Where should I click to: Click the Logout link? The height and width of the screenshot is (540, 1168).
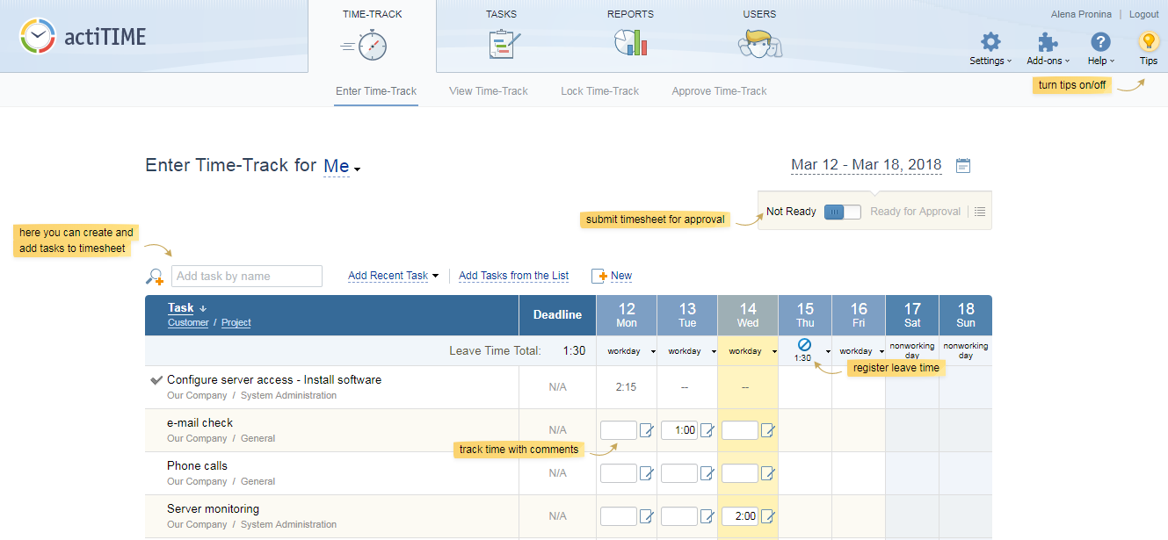(x=1143, y=14)
